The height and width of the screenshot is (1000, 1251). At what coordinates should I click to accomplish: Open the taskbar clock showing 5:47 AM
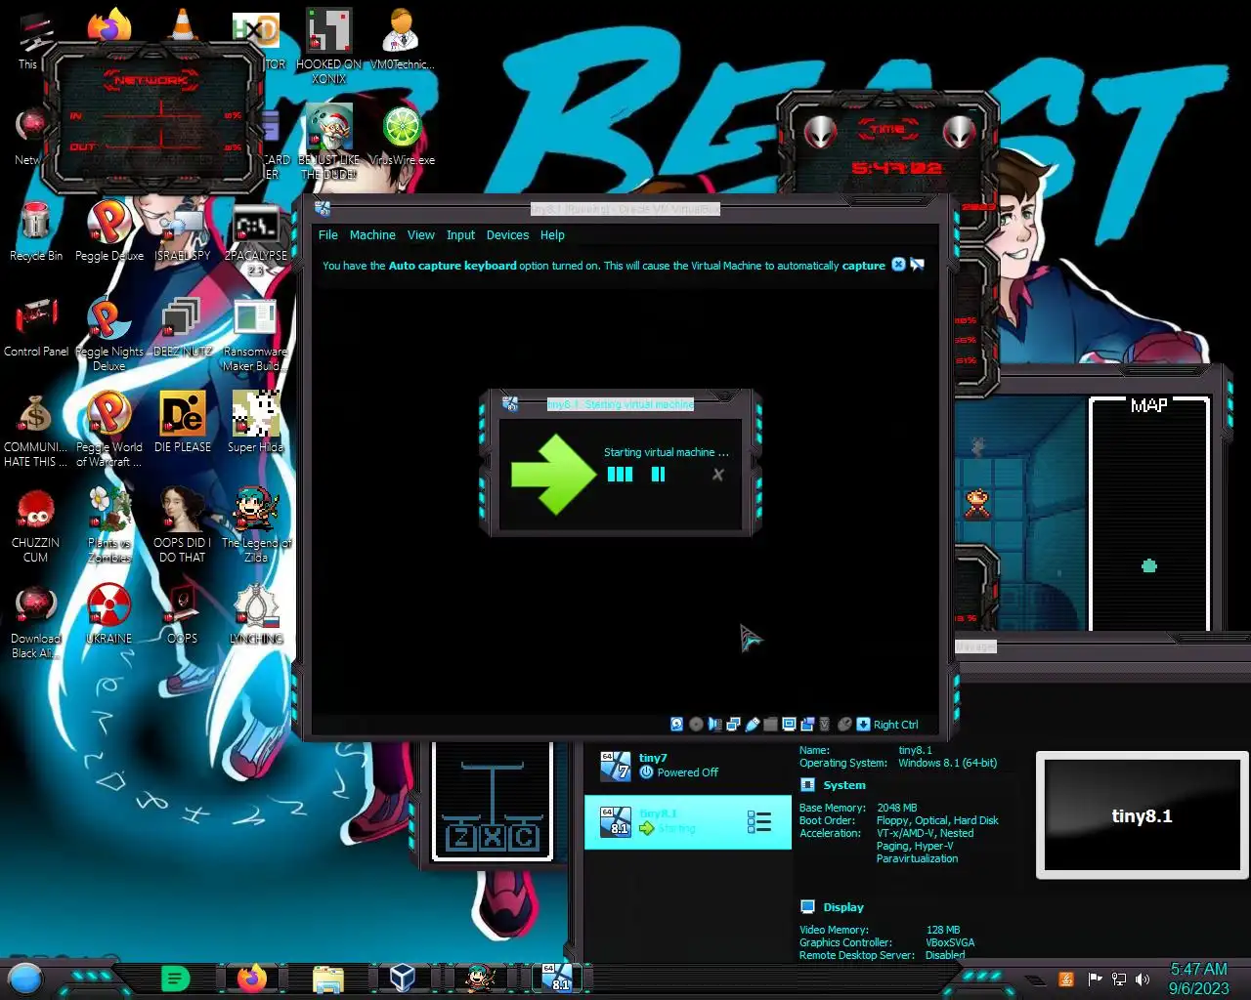[x=1198, y=979]
